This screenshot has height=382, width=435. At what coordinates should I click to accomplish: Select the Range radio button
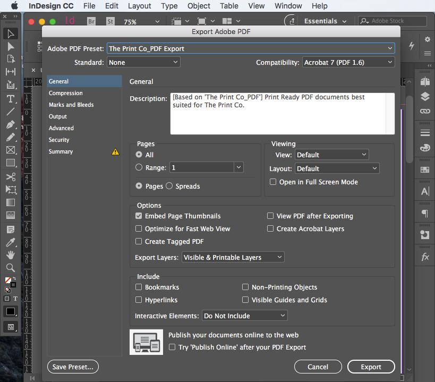tap(139, 167)
